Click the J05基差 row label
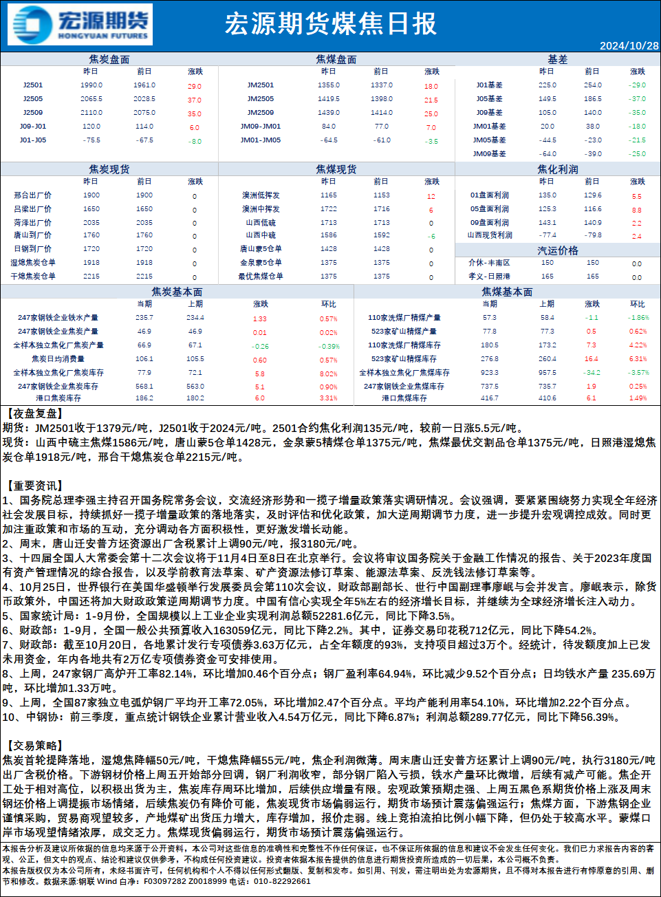This screenshot has width=661, height=897. [490, 99]
